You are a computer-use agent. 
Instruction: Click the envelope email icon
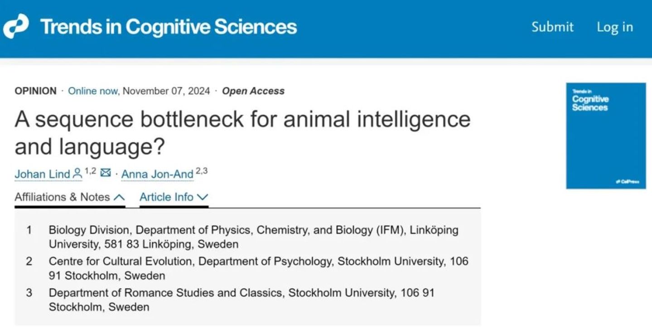click(x=106, y=173)
